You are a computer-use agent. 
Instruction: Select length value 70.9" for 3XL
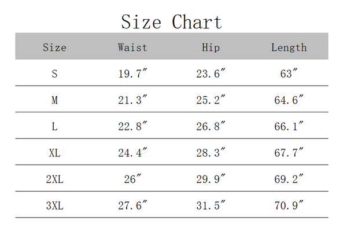[x=289, y=205]
